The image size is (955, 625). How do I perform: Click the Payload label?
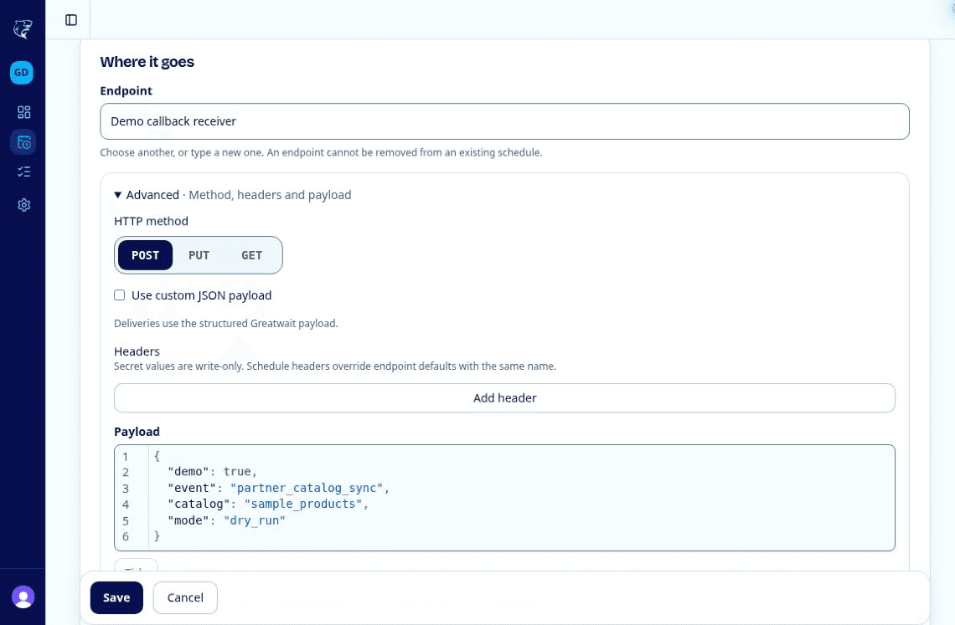pyautogui.click(x=137, y=432)
